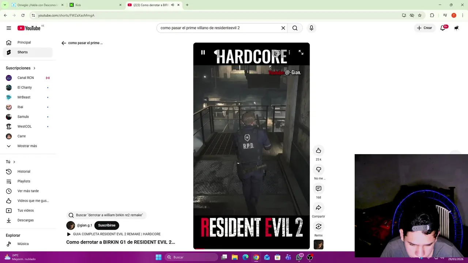Open Carre channel
This screenshot has width=468, height=263.
click(x=28, y=136)
